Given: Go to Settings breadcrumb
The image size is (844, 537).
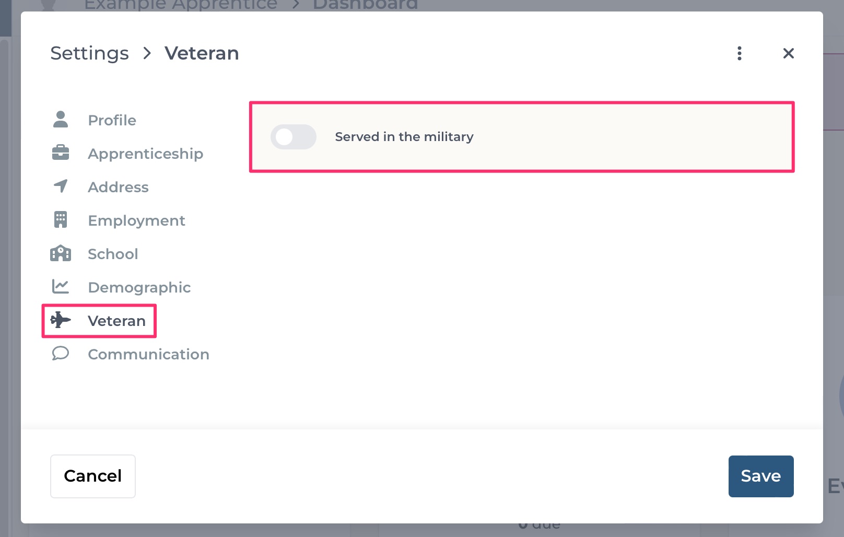Looking at the screenshot, I should [89, 53].
